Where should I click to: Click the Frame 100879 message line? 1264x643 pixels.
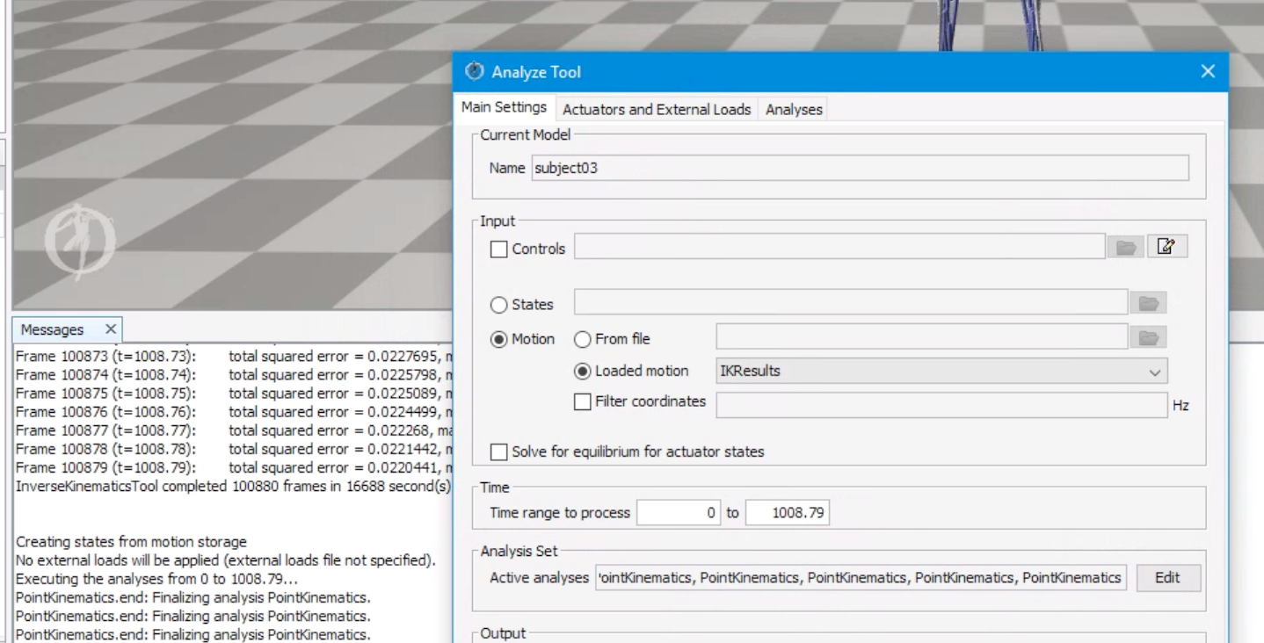pos(235,470)
